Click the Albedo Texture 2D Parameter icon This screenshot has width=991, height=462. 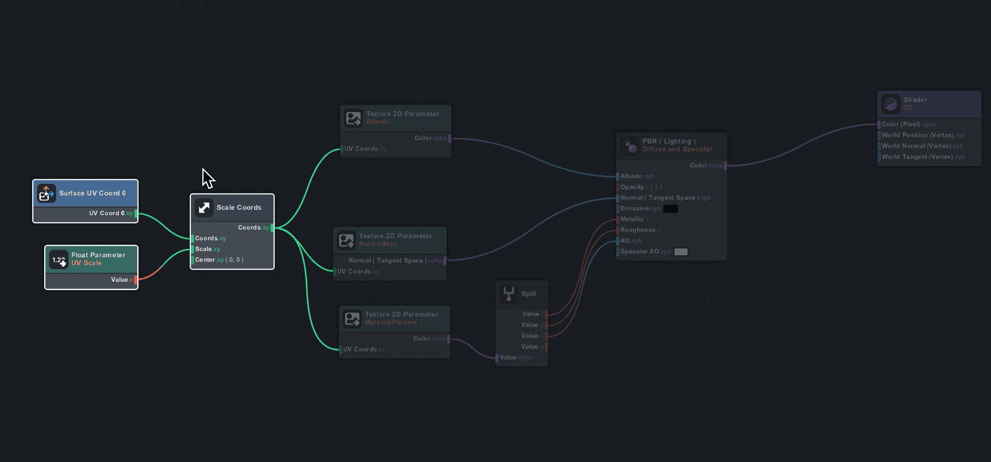[353, 118]
